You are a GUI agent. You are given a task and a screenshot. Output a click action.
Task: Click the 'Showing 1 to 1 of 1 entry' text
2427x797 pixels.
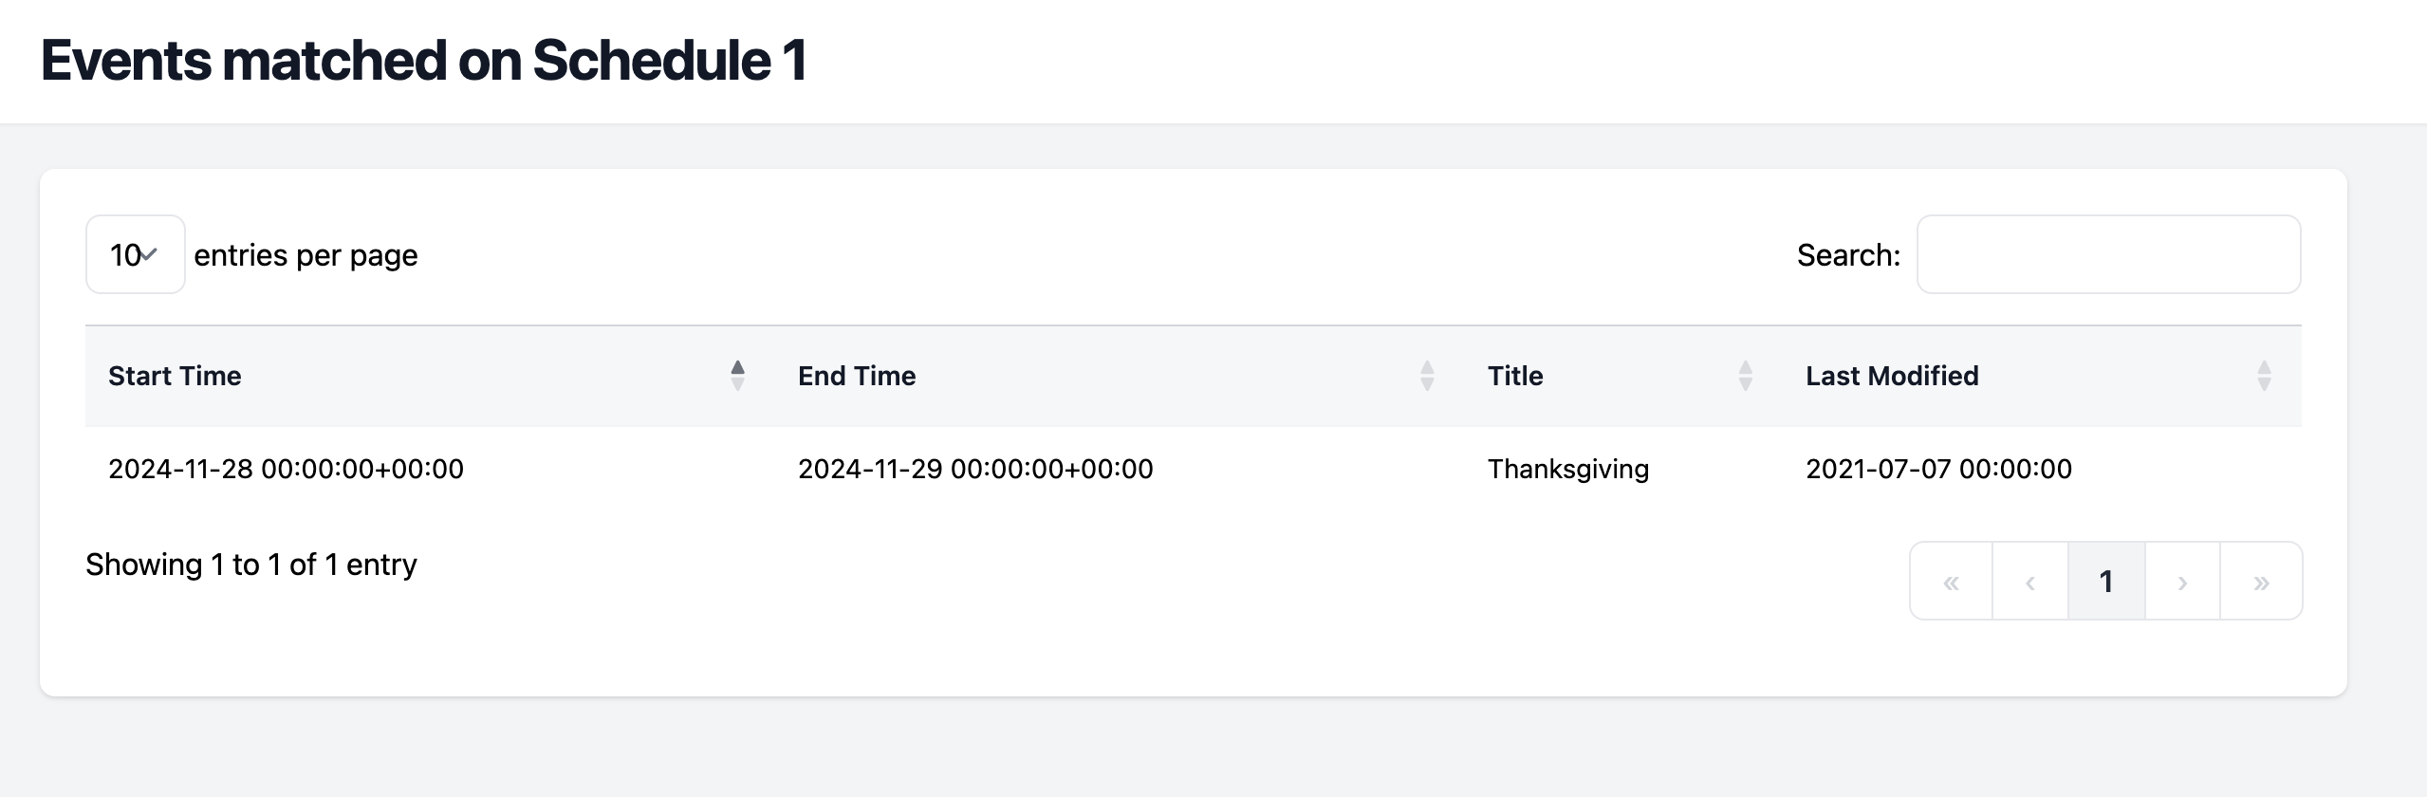coord(250,562)
